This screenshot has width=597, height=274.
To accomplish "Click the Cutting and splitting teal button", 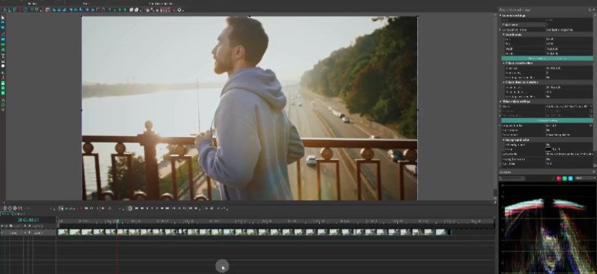I will tap(546, 121).
